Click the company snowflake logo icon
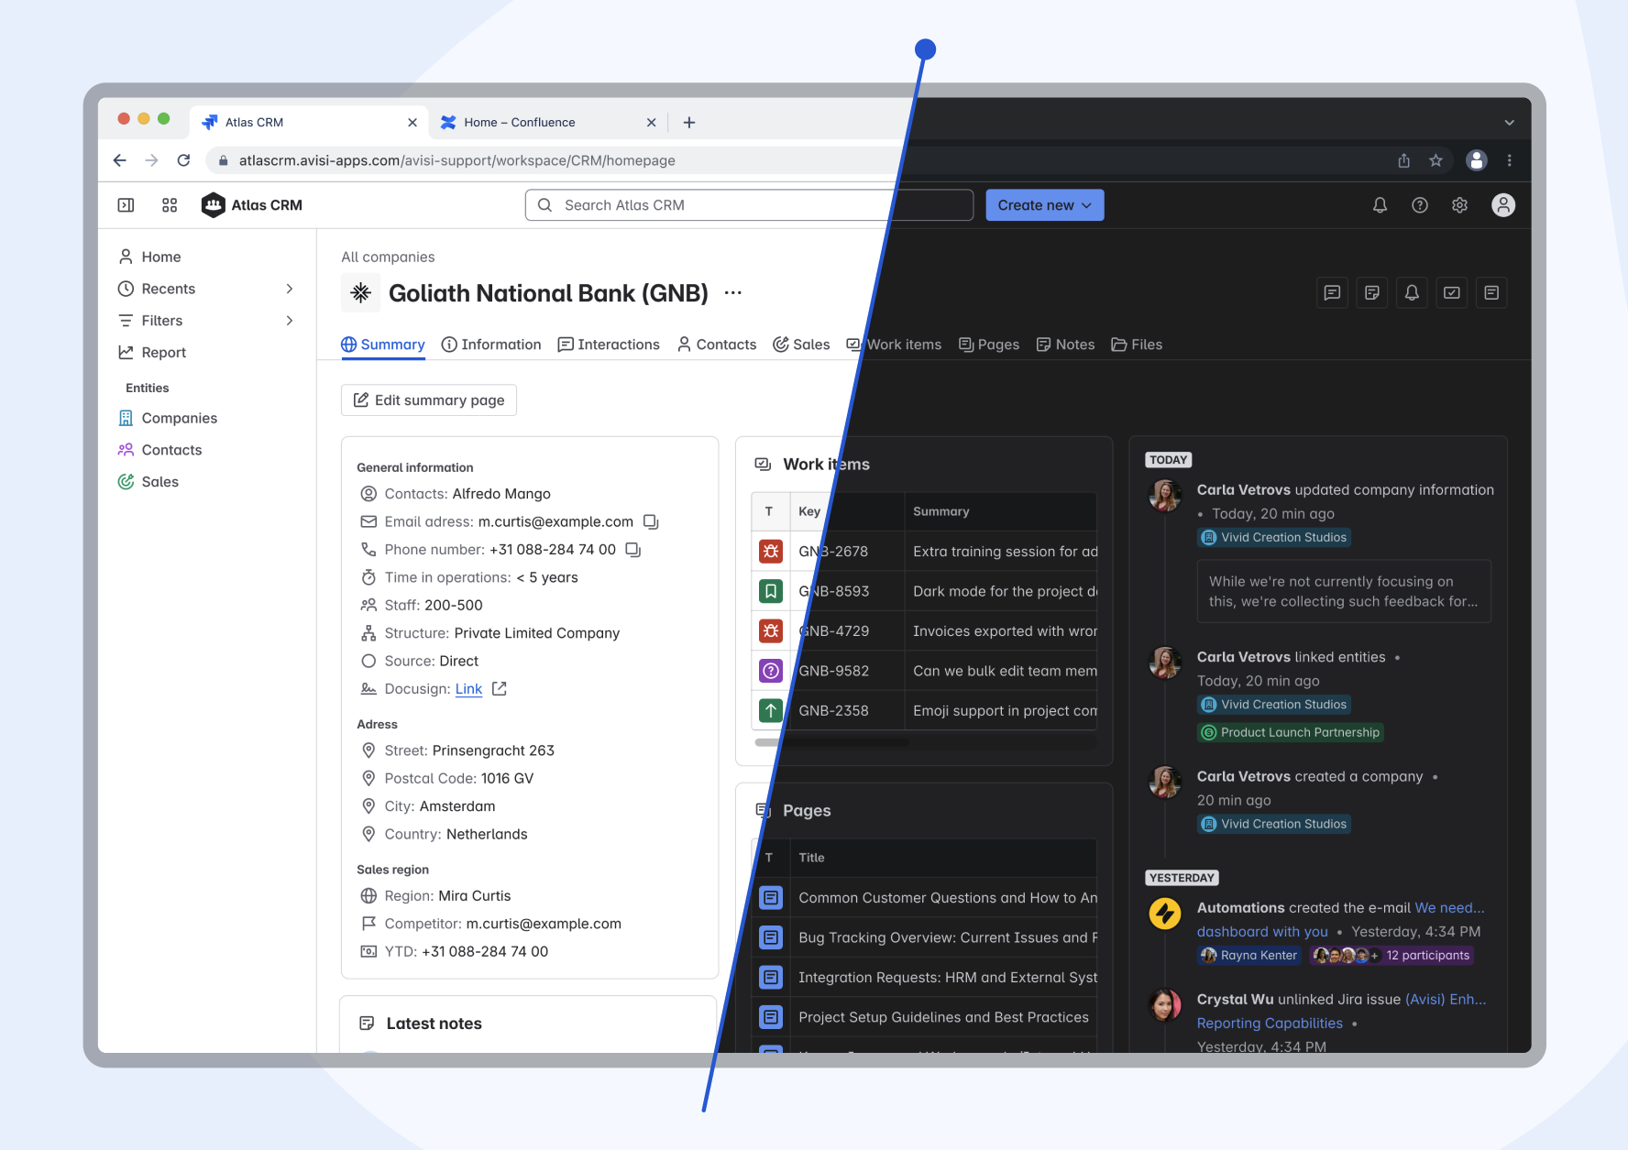This screenshot has width=1628, height=1150. (361, 293)
